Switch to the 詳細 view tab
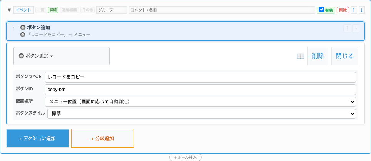Image resolution: width=371 pixels, height=161 pixels. tap(53, 10)
